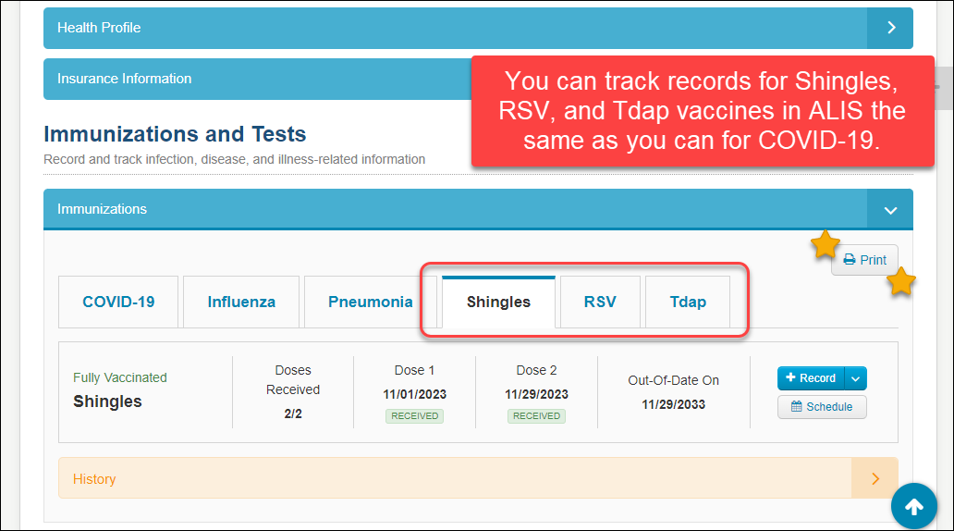Select the Dose 2 date 11/29/2023
Viewport: 954px width, 531px height.
[536, 395]
